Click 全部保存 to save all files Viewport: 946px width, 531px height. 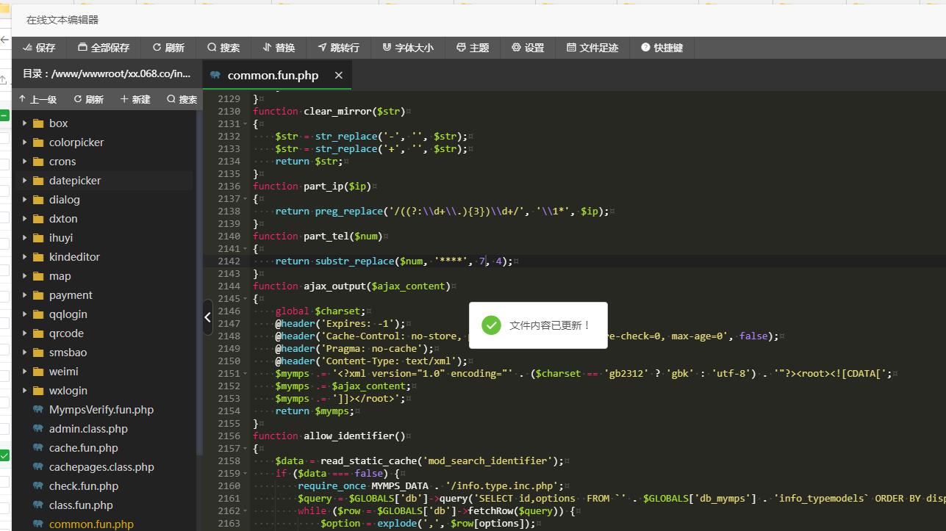(104, 48)
